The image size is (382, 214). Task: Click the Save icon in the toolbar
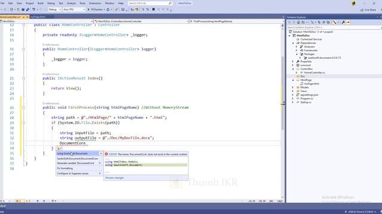click(x=23, y=10)
